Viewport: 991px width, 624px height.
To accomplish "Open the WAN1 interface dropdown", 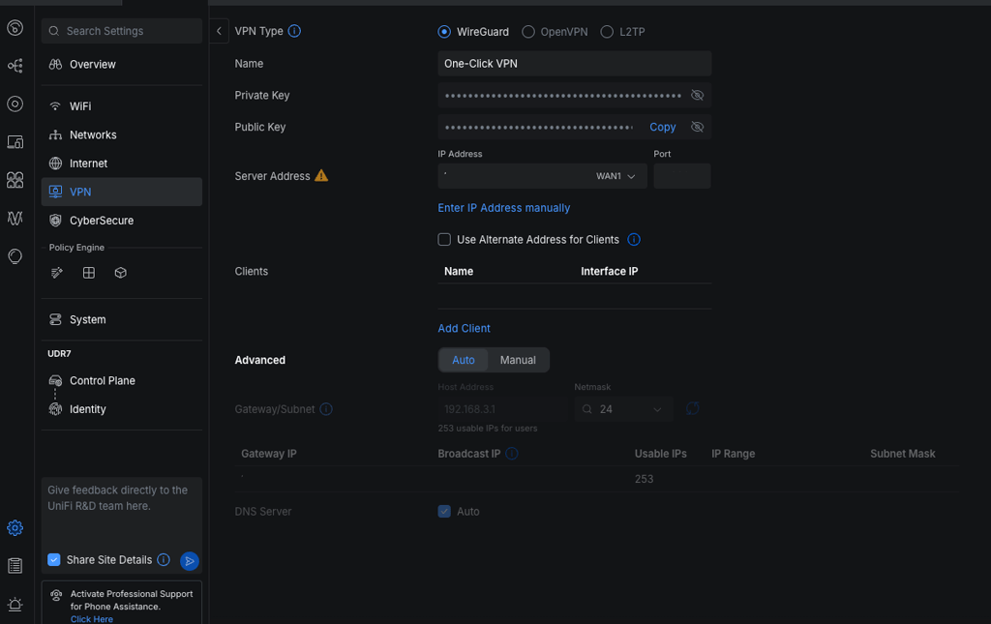I will pyautogui.click(x=616, y=176).
